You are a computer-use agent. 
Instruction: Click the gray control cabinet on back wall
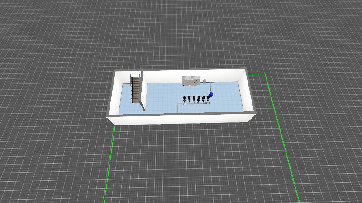click(191, 81)
